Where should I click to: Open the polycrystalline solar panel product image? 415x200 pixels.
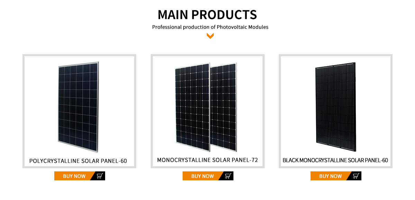point(78,107)
